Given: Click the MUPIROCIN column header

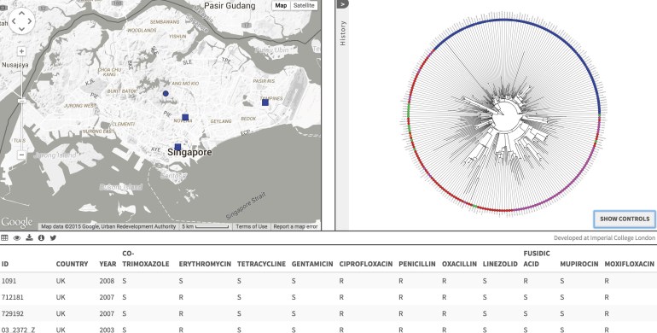Looking at the screenshot, I should coord(579,264).
